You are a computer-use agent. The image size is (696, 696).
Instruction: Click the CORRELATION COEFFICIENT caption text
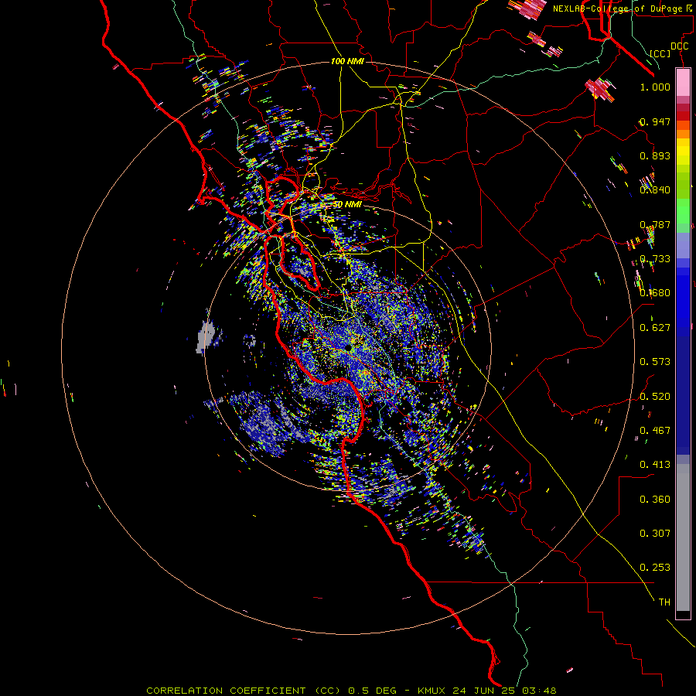pos(226,691)
